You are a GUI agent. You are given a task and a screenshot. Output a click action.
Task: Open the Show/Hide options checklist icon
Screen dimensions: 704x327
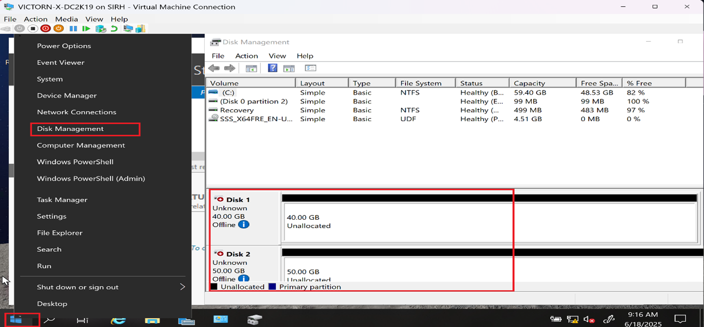pyautogui.click(x=311, y=68)
